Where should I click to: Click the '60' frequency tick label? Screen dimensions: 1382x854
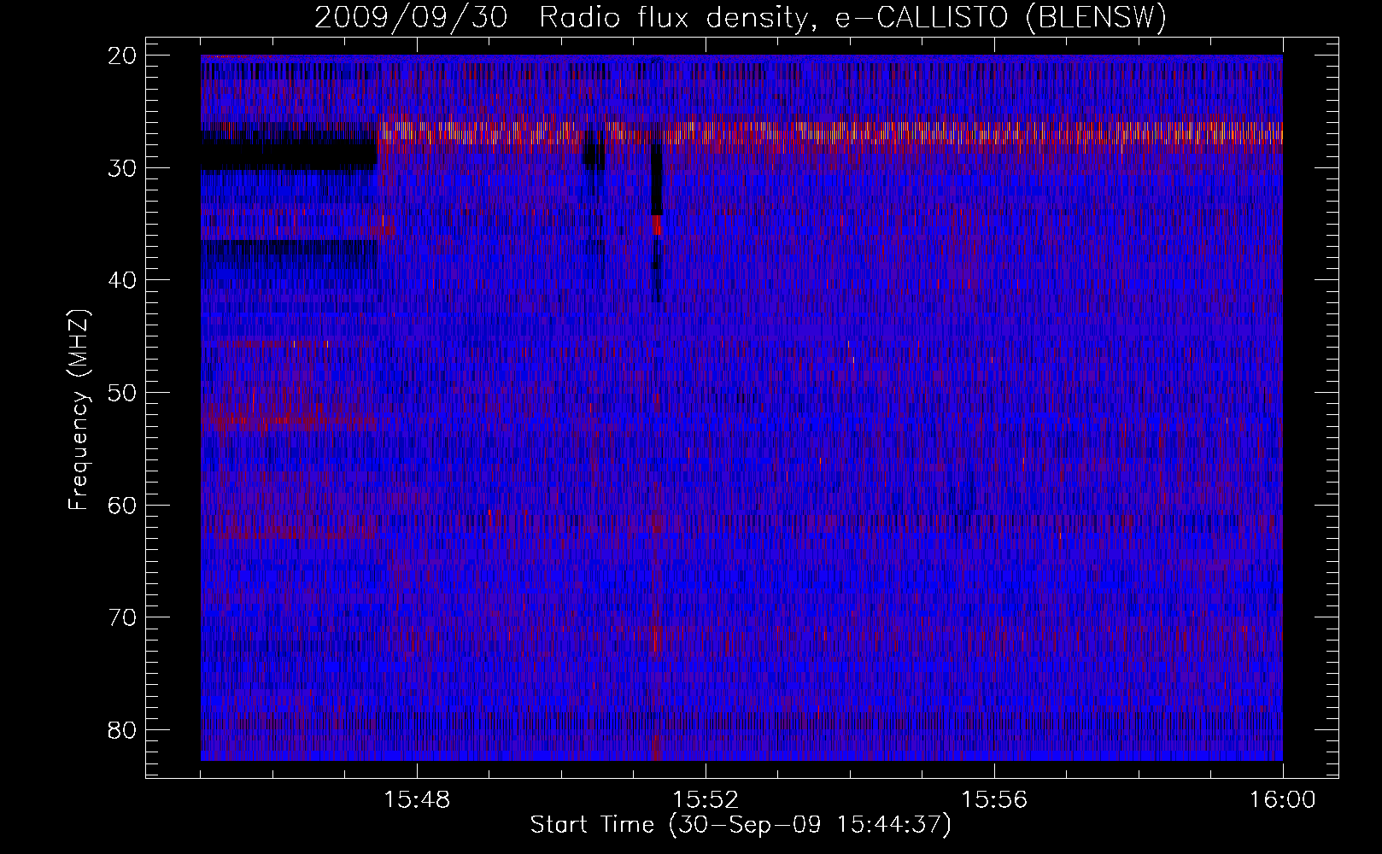click(123, 506)
